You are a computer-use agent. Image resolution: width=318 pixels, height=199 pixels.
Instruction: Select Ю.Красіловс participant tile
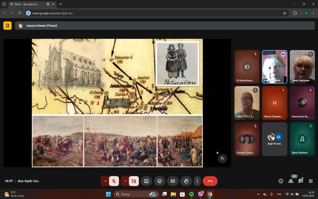click(x=247, y=67)
